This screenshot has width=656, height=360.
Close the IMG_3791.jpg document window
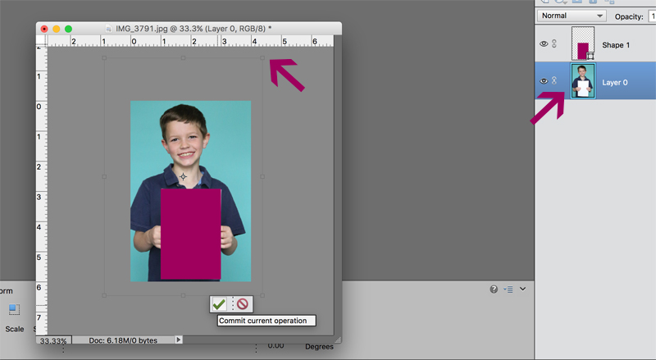click(x=44, y=29)
